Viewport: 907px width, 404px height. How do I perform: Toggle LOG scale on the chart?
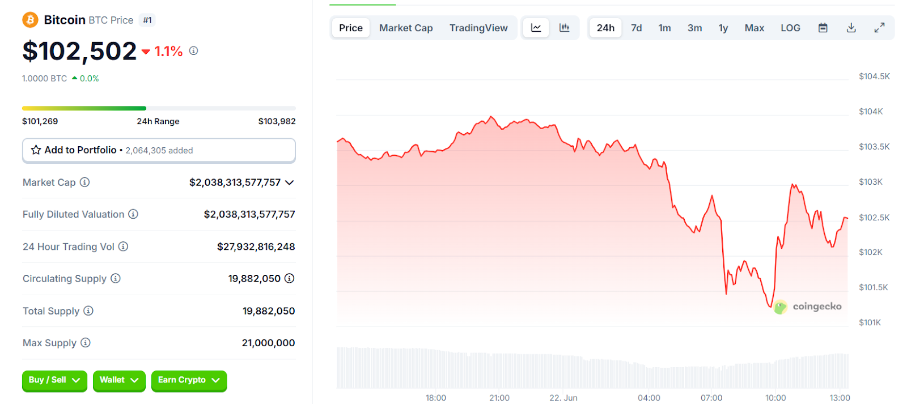pos(790,28)
